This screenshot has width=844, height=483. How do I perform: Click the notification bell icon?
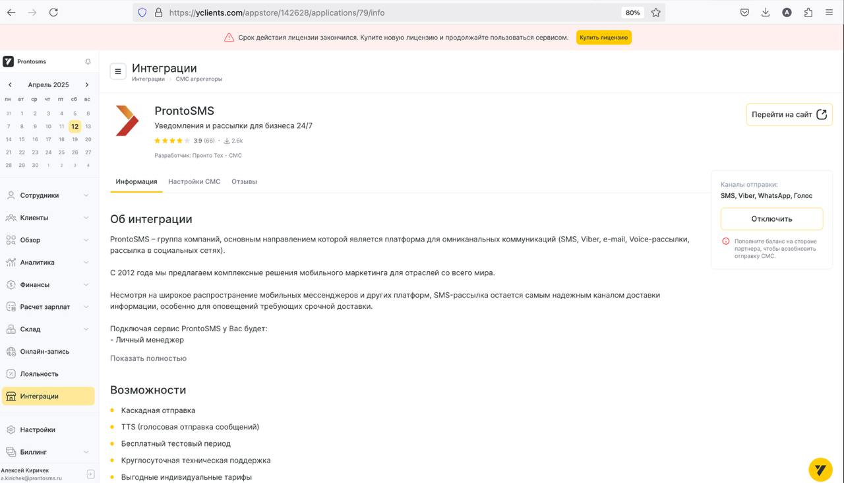[x=88, y=61]
